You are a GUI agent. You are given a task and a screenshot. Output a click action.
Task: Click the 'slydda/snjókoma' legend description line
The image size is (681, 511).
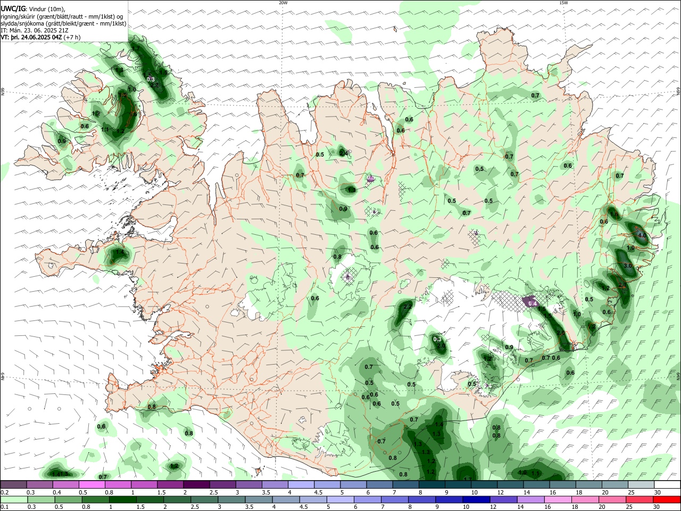pyautogui.click(x=64, y=23)
